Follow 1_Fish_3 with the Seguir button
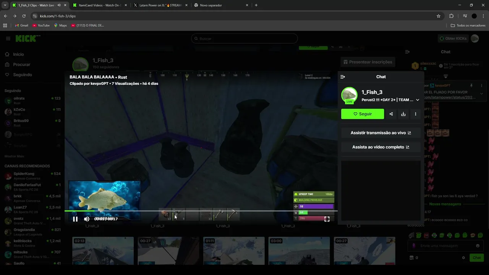The width and height of the screenshot is (489, 275). [x=363, y=114]
